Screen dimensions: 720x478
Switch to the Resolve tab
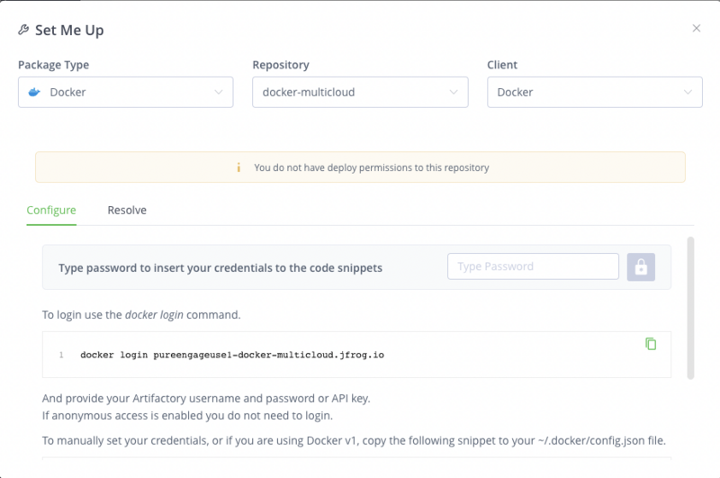127,211
